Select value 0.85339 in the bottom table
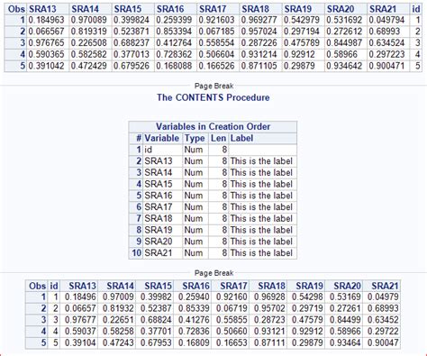Image resolution: width=427 pixels, height=356 pixels. pos(194,308)
